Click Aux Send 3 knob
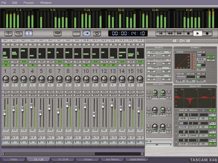 [x=154, y=109]
